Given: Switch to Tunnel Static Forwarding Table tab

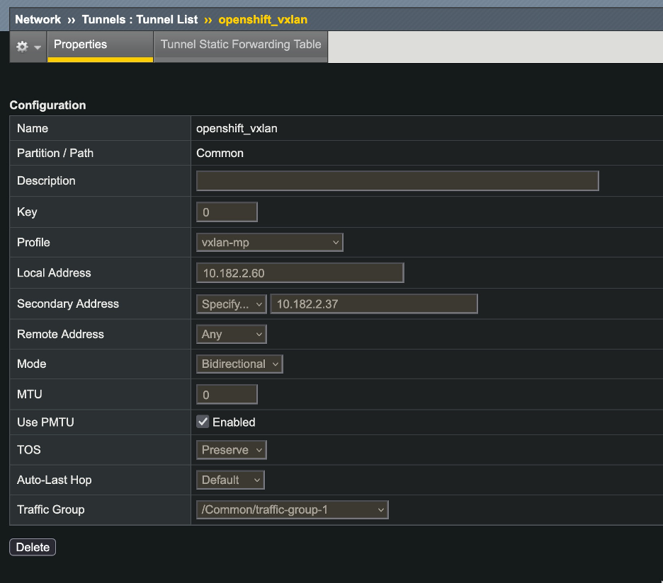Looking at the screenshot, I should (x=241, y=45).
